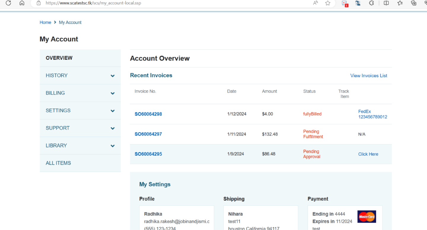The image size is (427, 230).
Task: Expand the Billing section chevron
Action: [113, 93]
